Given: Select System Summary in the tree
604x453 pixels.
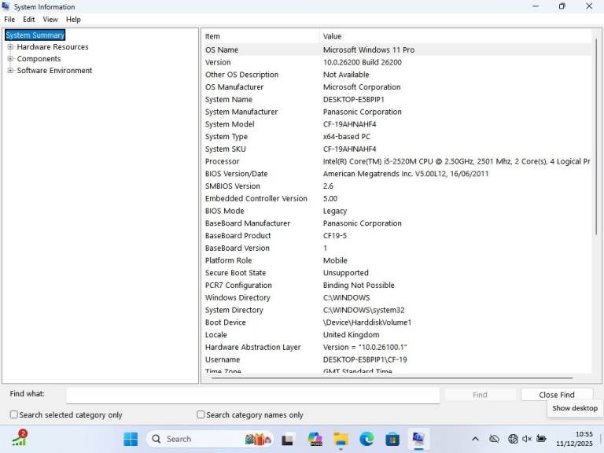Looking at the screenshot, I should 35,35.
